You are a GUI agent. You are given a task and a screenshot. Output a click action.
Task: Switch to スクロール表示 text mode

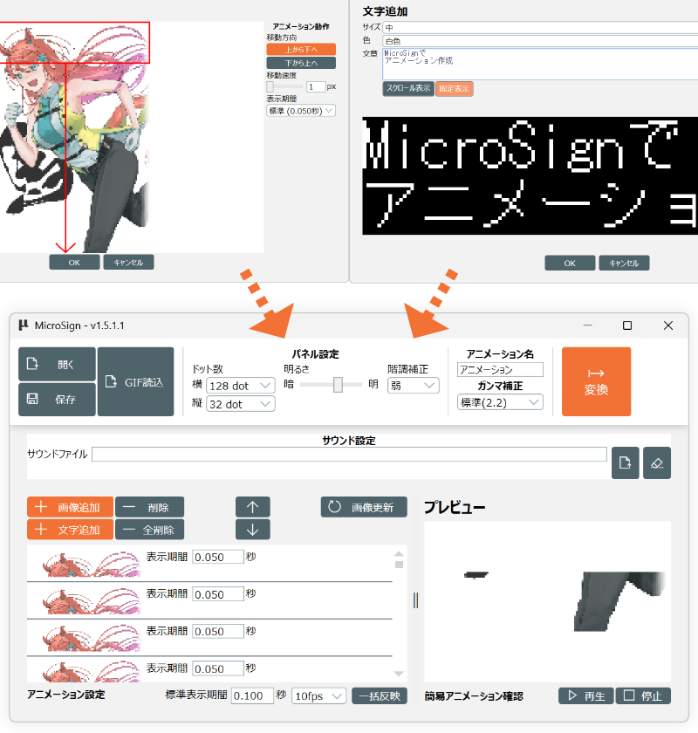click(408, 88)
